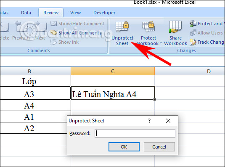Switch to the Data ribbon tab

(26, 13)
